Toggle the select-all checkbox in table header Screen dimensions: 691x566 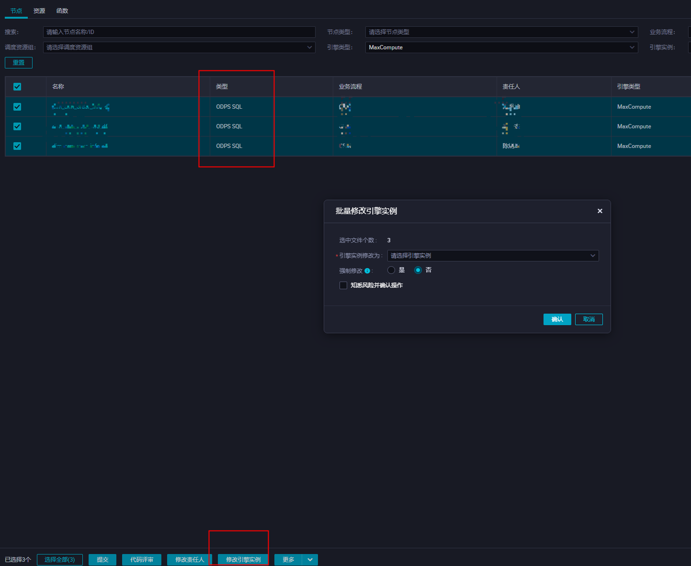coord(17,87)
